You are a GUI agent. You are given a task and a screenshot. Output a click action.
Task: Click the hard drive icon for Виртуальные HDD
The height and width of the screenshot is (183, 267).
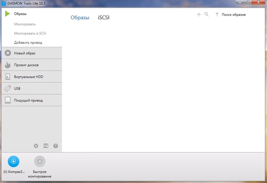(8, 77)
